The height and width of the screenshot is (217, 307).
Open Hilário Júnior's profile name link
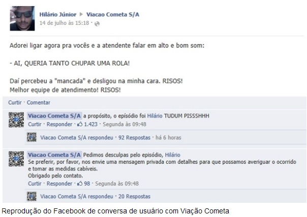point(58,14)
